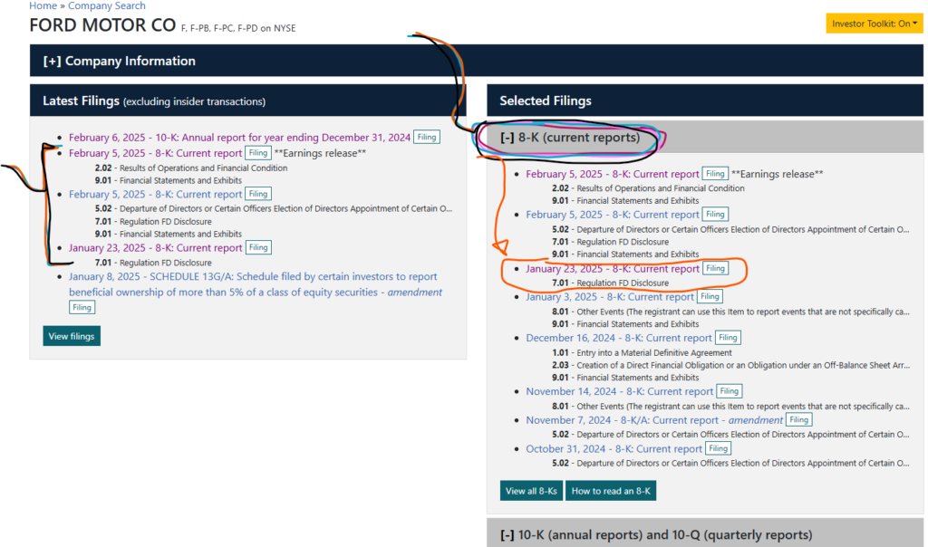This screenshot has height=547, width=928.
Task: Click the ticker text 'F, F-PB, F-PC, F-PD on NYSE'
Action: click(238, 28)
